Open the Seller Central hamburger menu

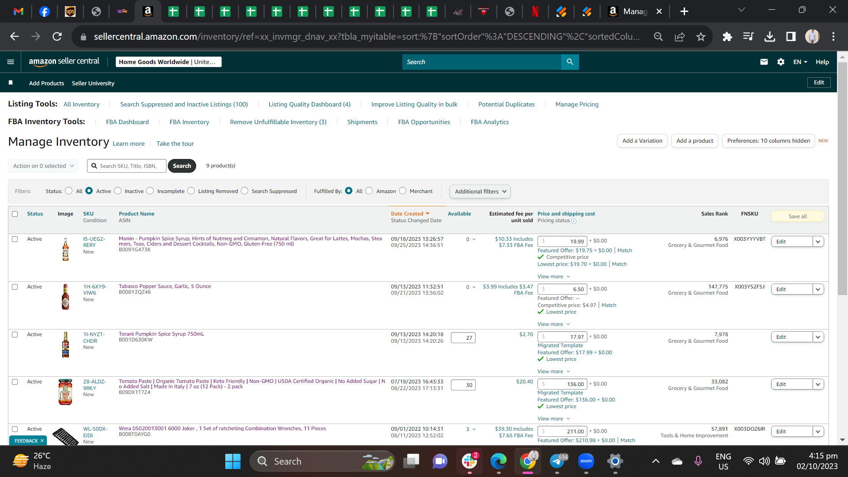[x=11, y=62]
